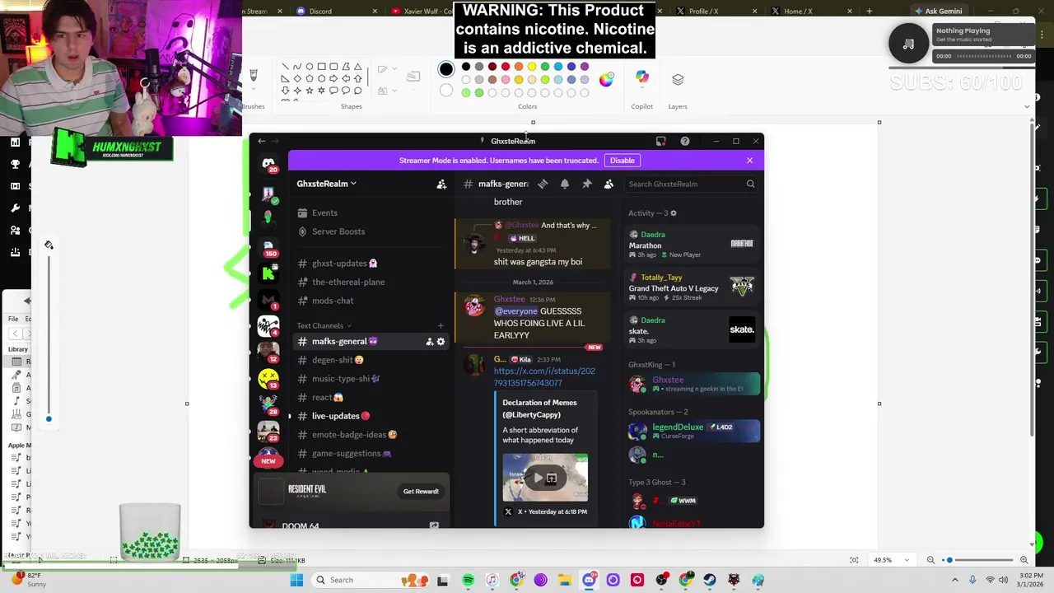
Task: Click create invite icon on mafks-general
Action: coord(429,341)
